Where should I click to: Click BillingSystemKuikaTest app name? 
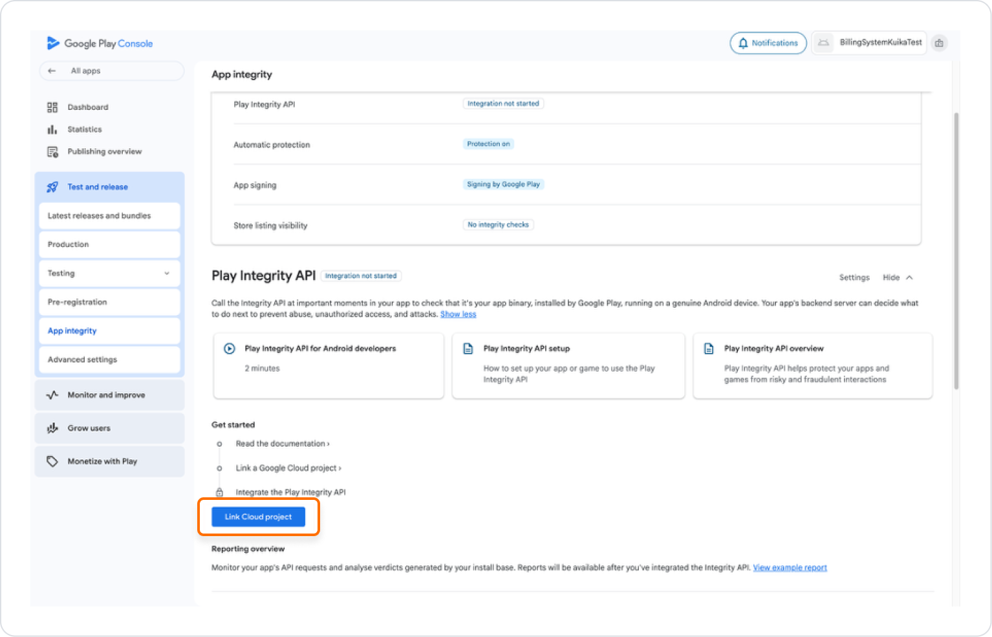point(881,43)
